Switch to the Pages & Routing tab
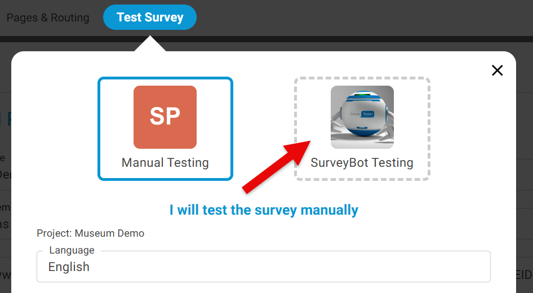The height and width of the screenshot is (293, 533). pyautogui.click(x=48, y=17)
